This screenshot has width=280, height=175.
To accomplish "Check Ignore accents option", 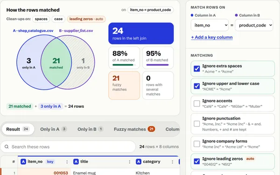I will click(197, 104).
